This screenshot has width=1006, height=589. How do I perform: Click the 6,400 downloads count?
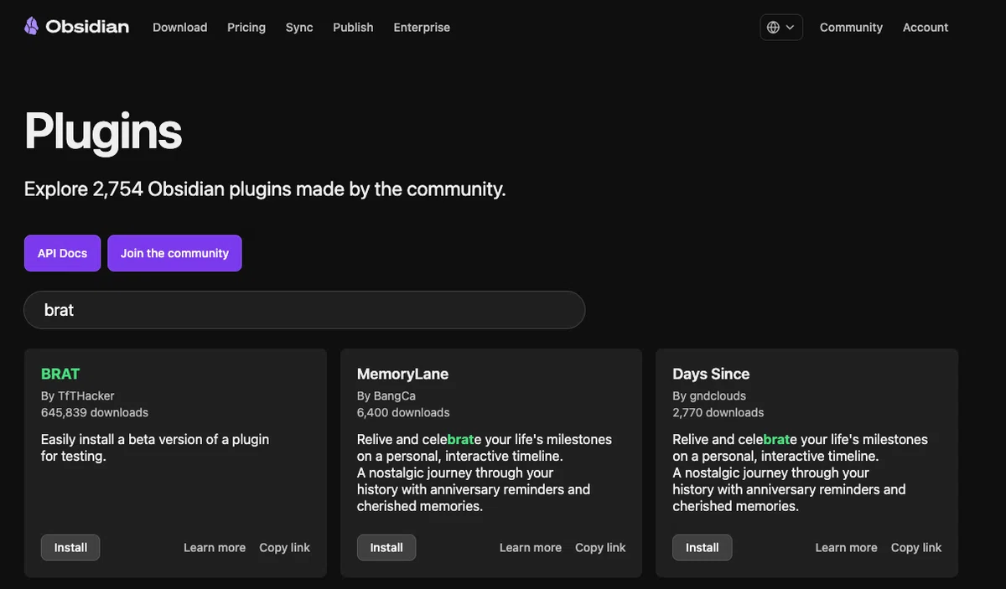403,412
